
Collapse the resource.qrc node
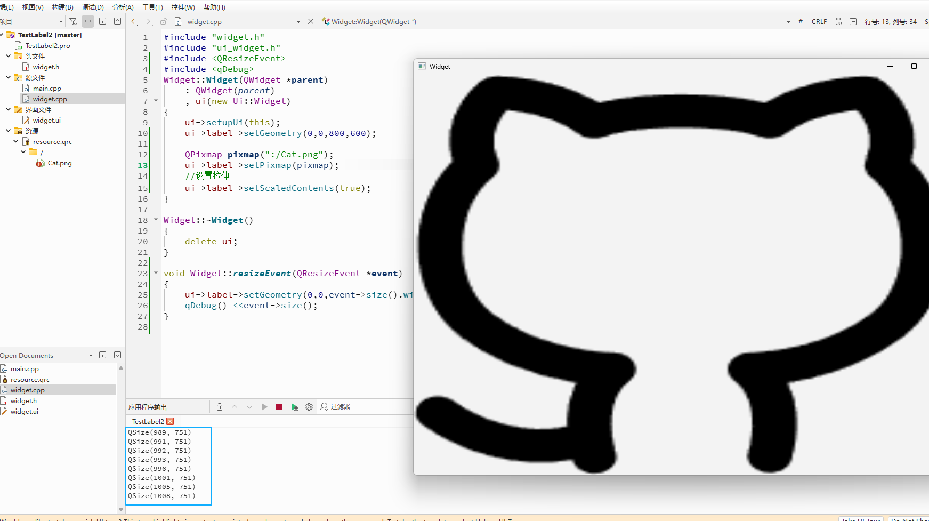point(15,141)
